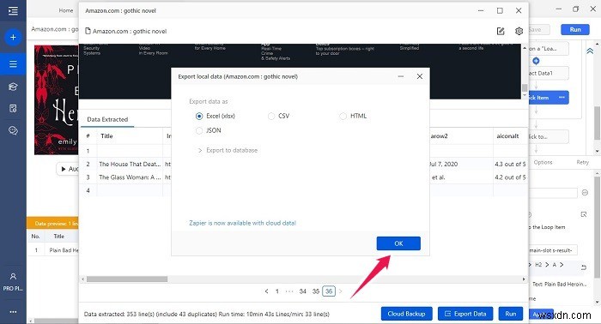Click the Amazon.com : gothic novel task name
Viewport: 601px width, 324px height.
[130, 32]
